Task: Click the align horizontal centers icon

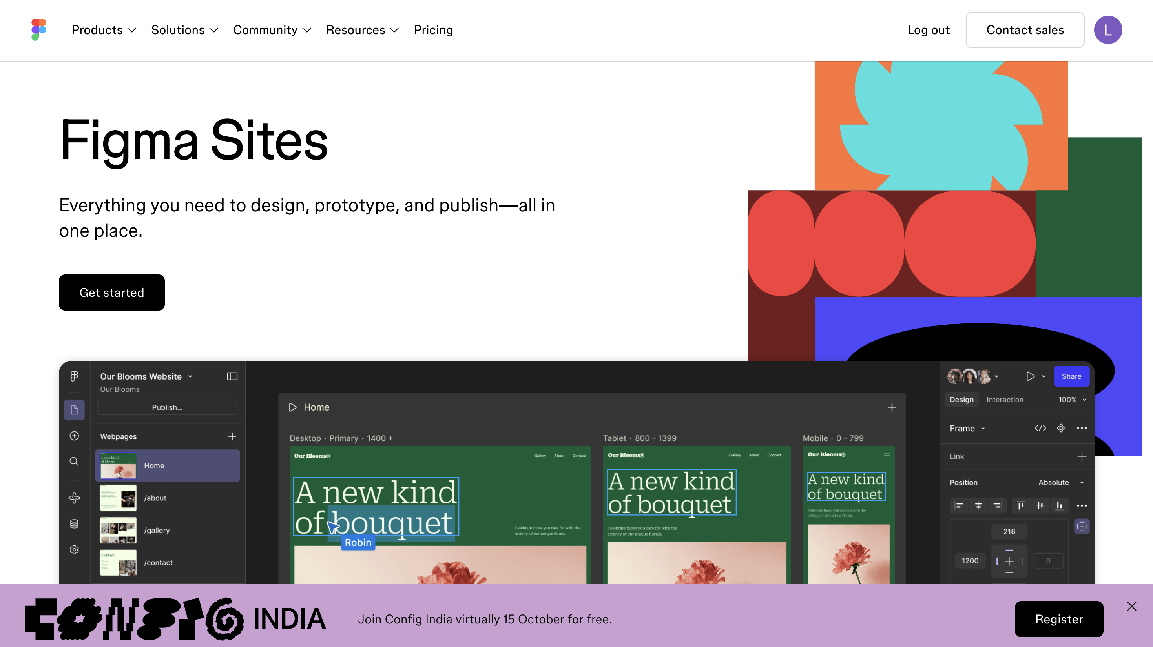Action: [978, 506]
